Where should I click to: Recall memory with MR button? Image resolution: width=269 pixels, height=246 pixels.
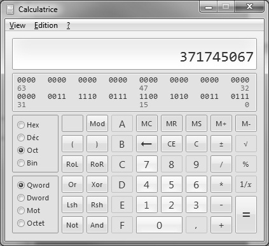click(172, 124)
